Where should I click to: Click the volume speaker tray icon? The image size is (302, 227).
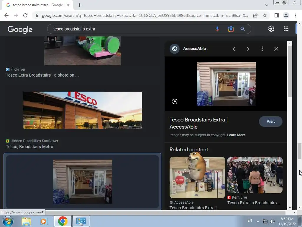272,221
